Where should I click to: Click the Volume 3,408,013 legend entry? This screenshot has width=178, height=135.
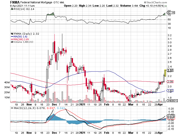point(23,42)
